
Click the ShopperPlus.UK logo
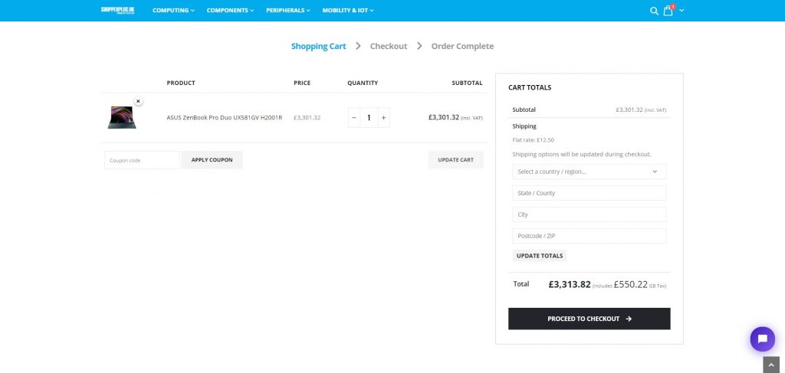tap(117, 10)
